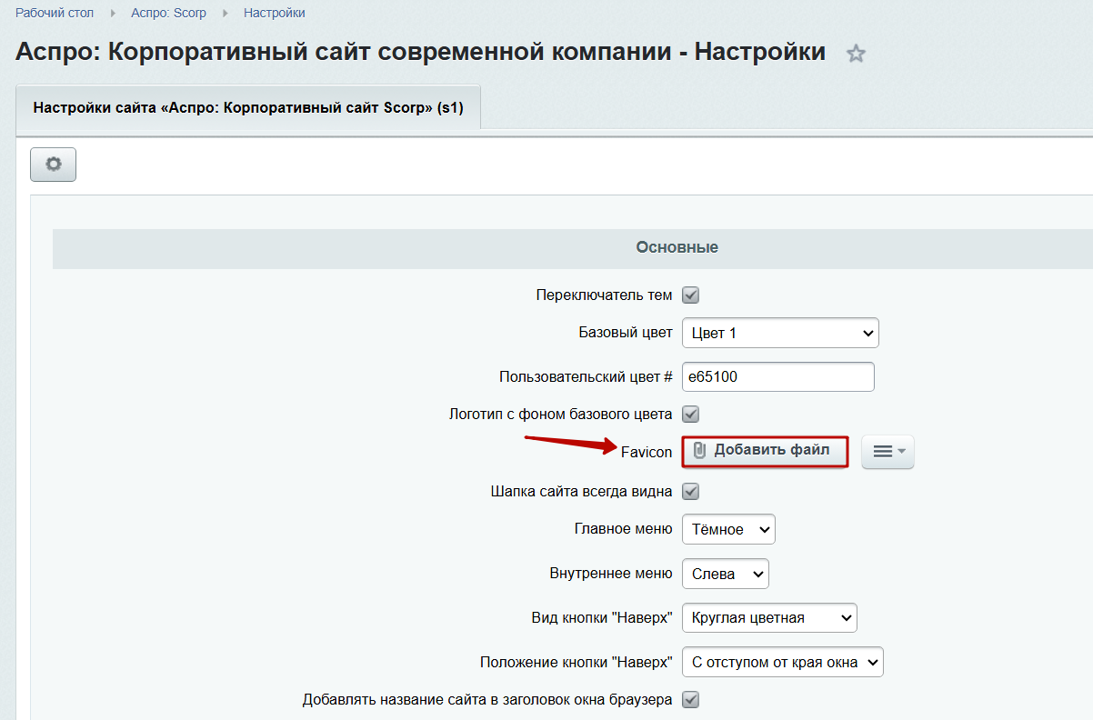Toggle the "Добавлять название сайта в заголовок" checkbox

[x=690, y=700]
